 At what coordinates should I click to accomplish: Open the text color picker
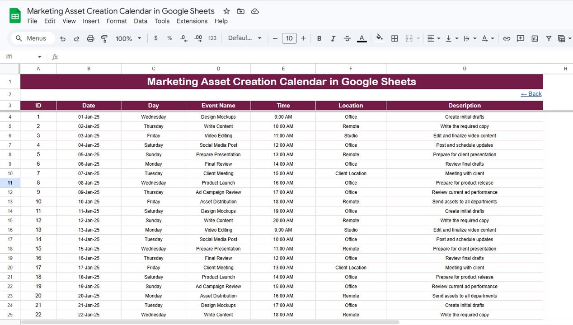pos(362,38)
